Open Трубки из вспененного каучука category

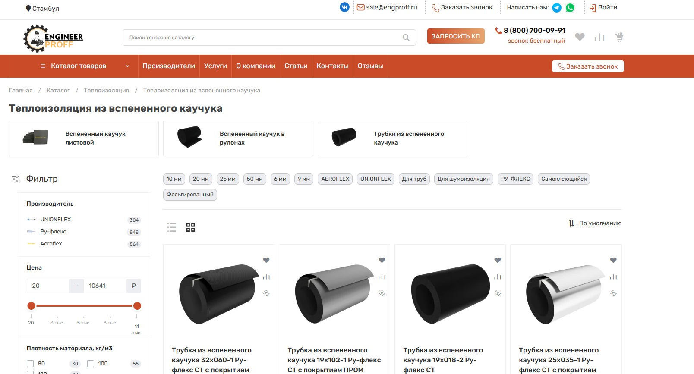pos(392,138)
